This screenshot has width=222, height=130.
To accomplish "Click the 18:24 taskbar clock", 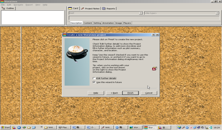I will 217,128.
